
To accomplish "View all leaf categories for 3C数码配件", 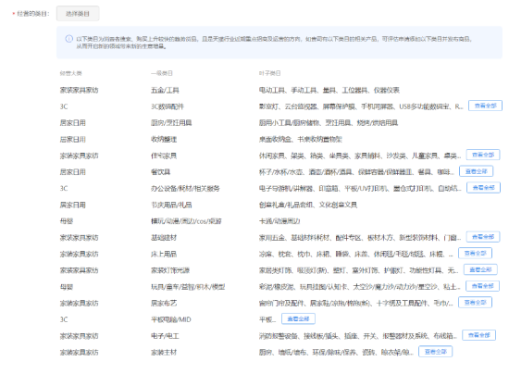I will coord(485,106).
